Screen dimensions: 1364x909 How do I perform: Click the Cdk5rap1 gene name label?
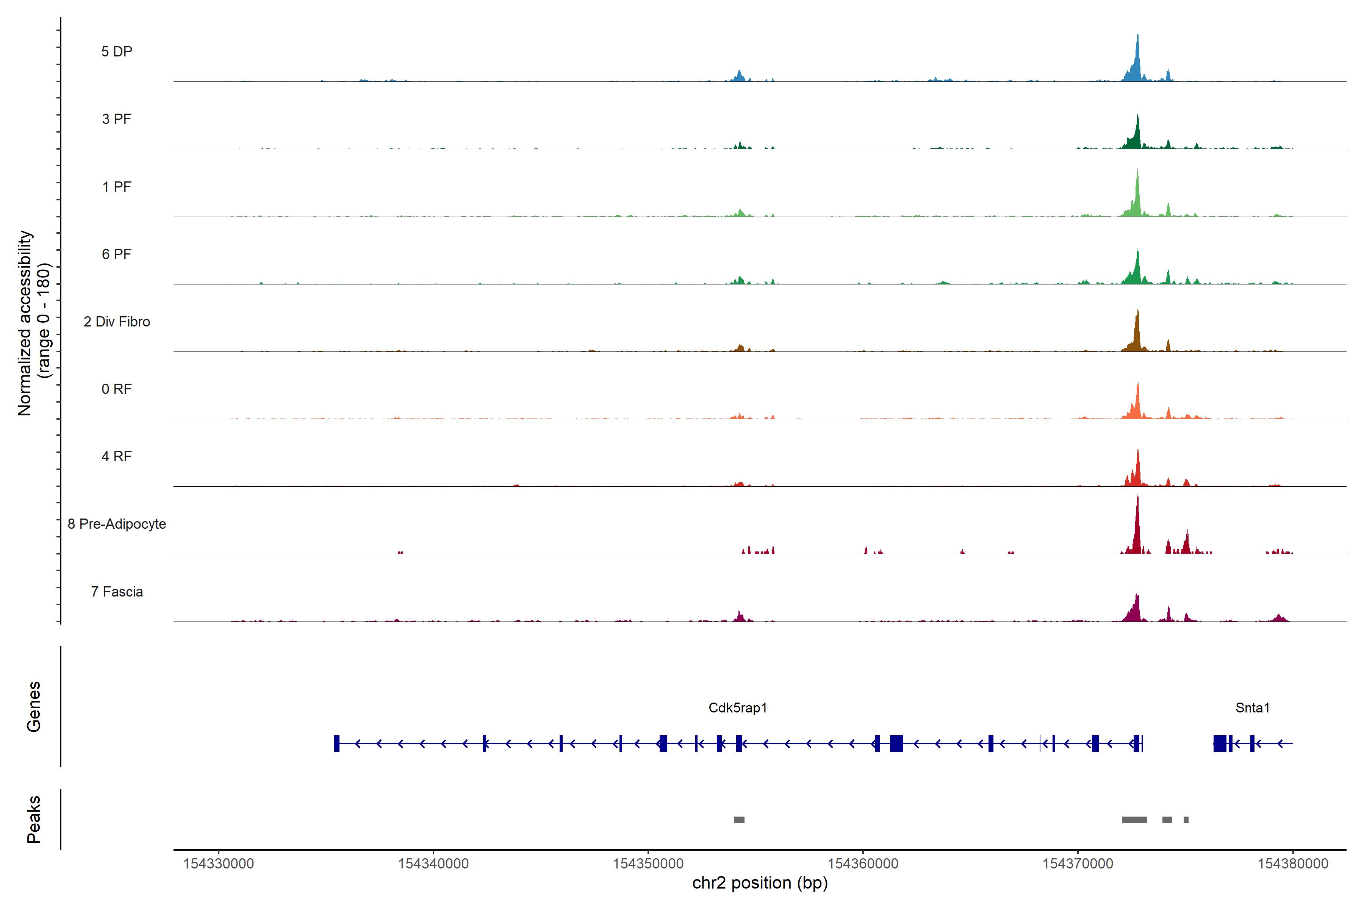tap(738, 708)
